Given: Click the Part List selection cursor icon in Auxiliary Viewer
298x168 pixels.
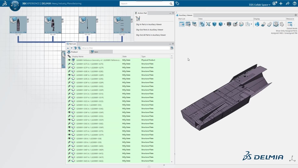Looking at the screenshot, I should (194, 24).
